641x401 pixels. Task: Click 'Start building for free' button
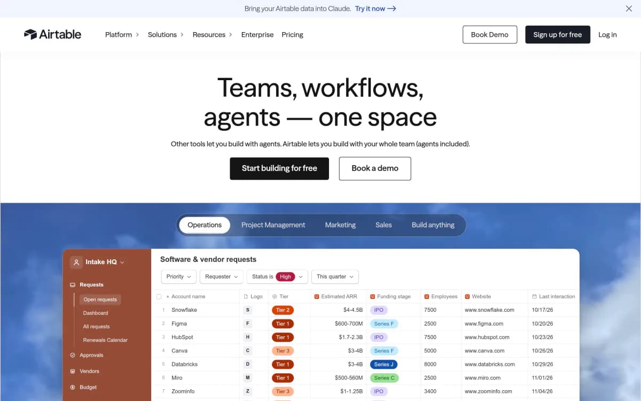(279, 168)
